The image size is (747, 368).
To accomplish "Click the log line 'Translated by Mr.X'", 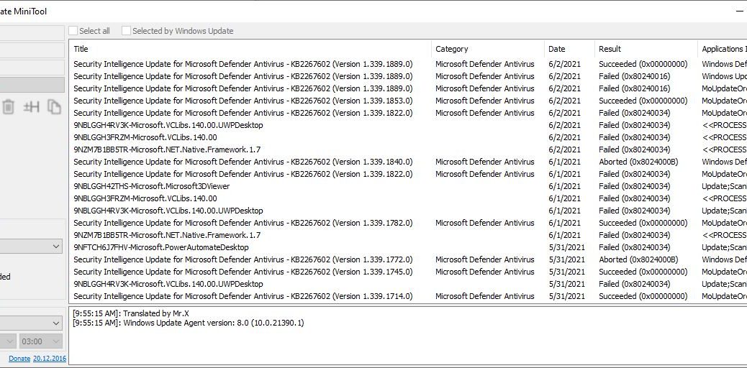I will 131,313.
